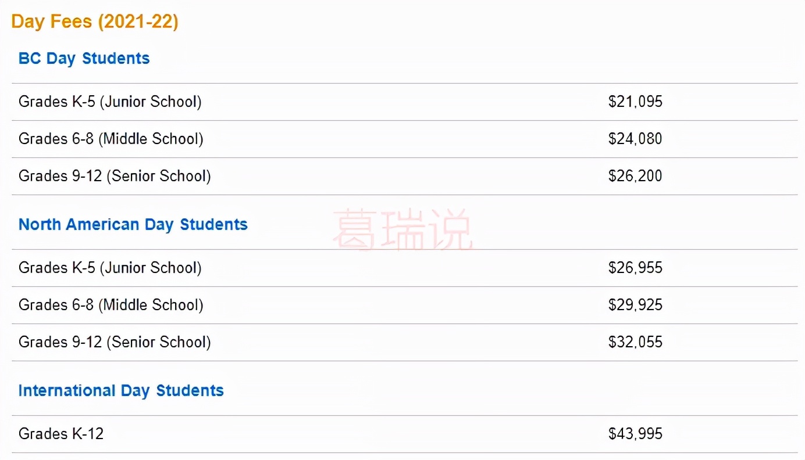805x460 pixels.
Task: Select BC Grades 9-12 (Senior School) label
Action: pyautogui.click(x=115, y=177)
